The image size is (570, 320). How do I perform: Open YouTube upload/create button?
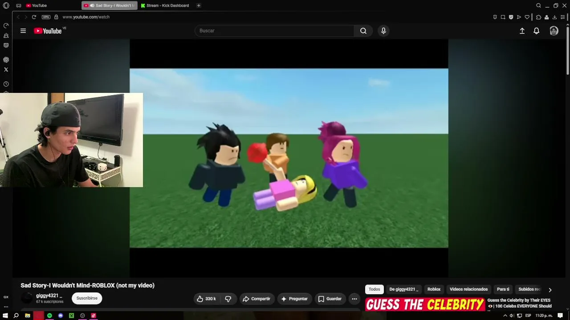522,31
